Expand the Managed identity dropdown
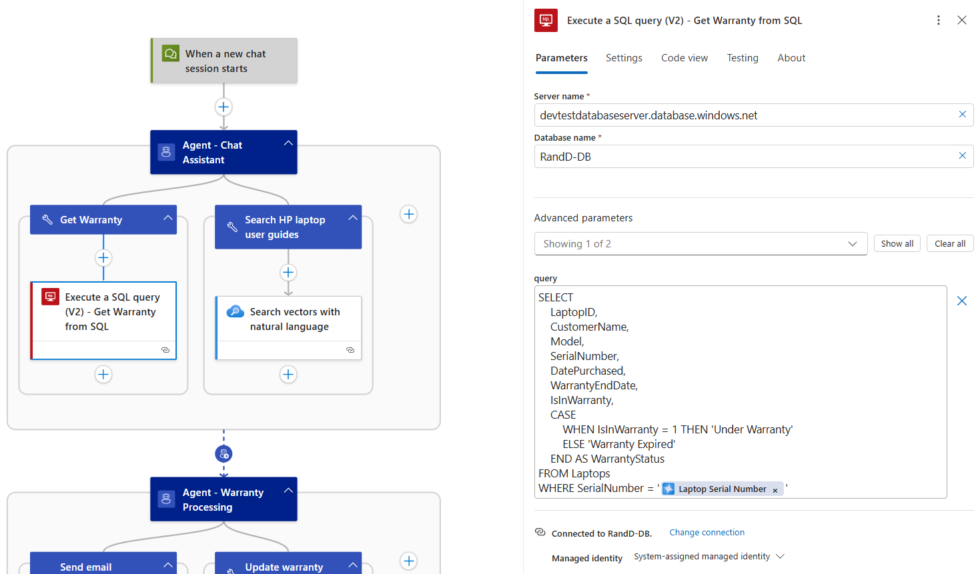 pos(781,557)
